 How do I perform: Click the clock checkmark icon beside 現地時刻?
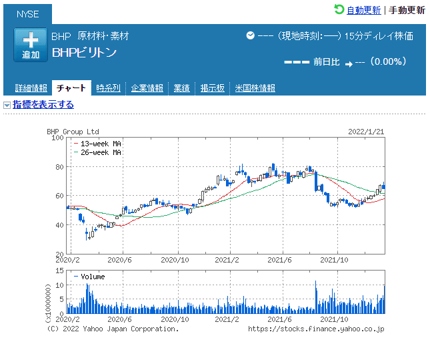click(x=251, y=35)
